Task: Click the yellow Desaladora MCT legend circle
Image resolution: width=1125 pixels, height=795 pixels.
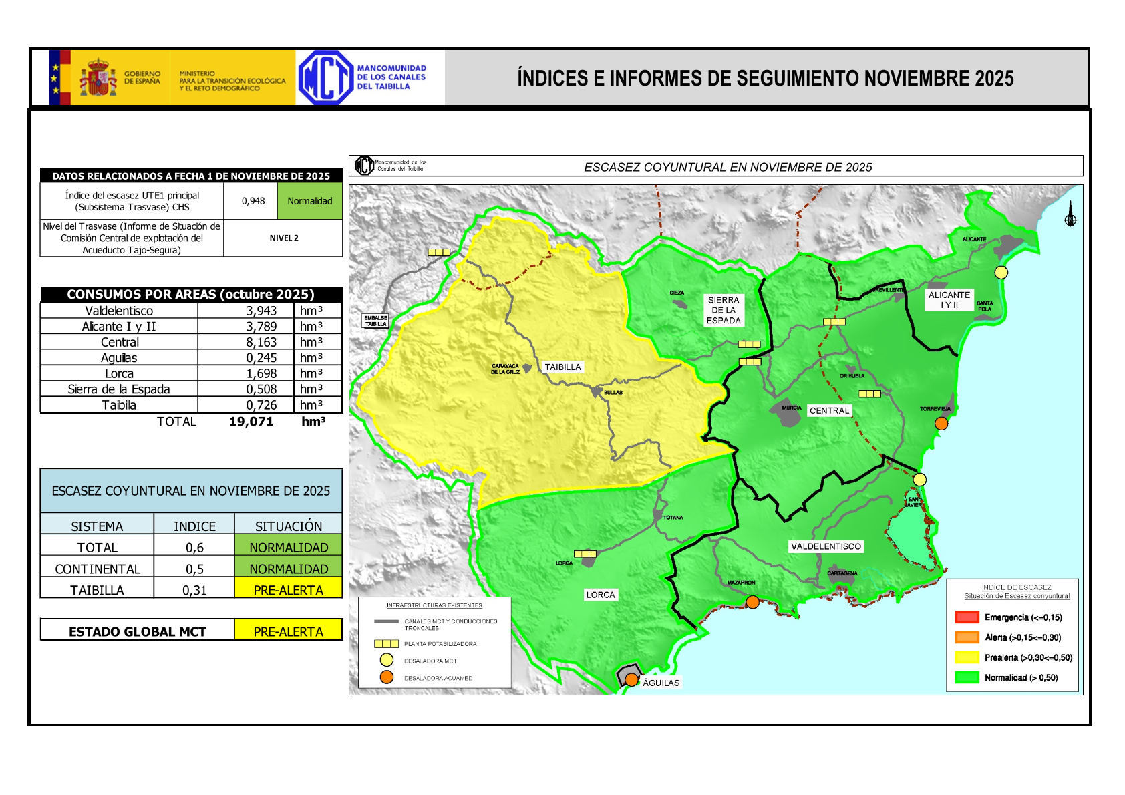Action: [386, 660]
